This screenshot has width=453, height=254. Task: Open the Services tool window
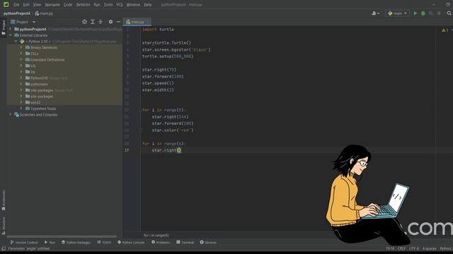208,243
